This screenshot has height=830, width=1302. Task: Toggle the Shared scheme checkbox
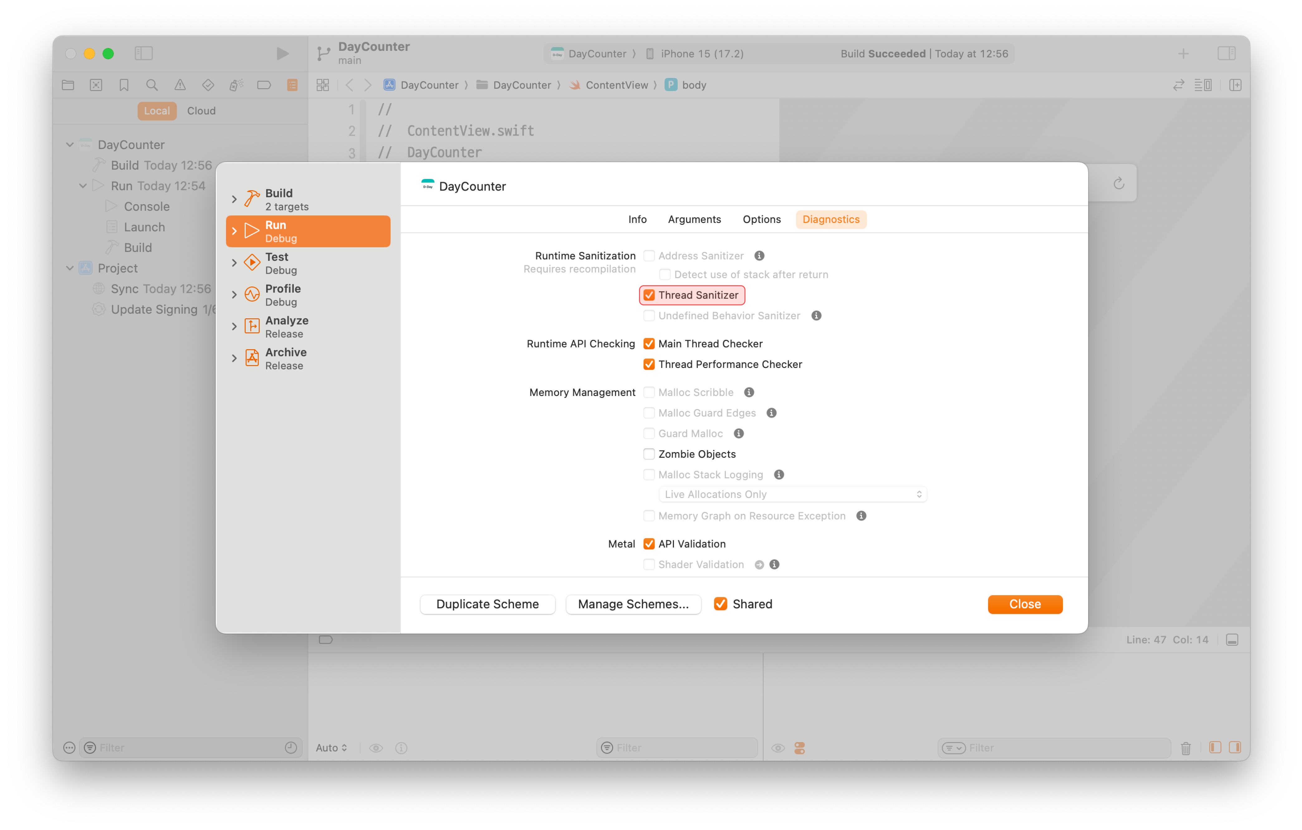tap(720, 604)
